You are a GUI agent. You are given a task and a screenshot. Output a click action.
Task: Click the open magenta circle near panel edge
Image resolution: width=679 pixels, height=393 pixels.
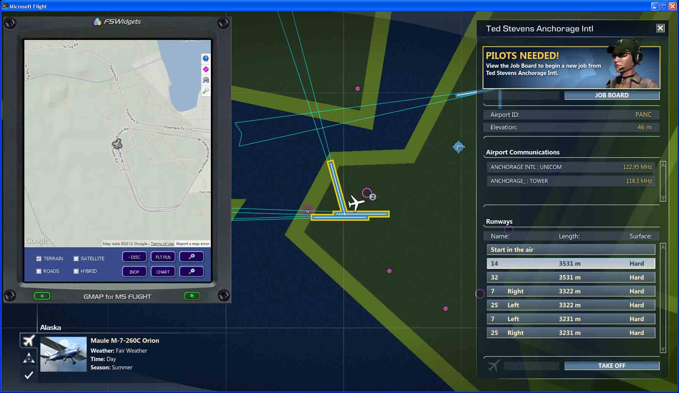coord(480,294)
